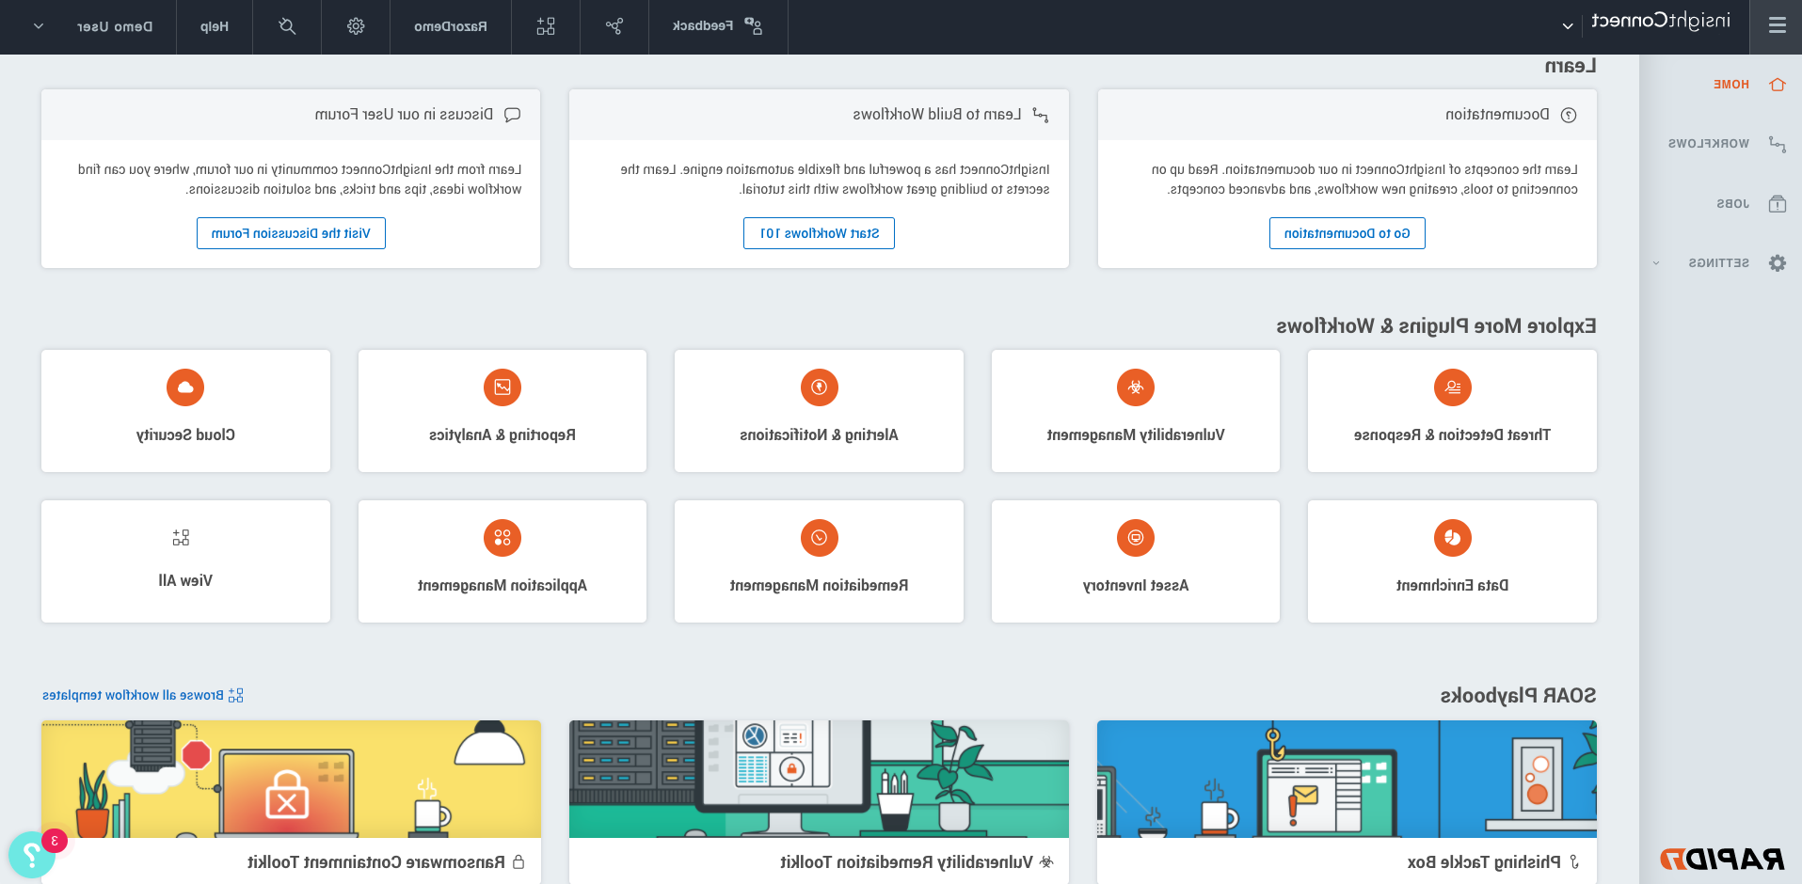Expand the insightConnect product switcher chevron

pyautogui.click(x=1568, y=26)
